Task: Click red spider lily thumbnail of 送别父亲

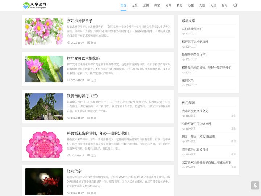Action: pos(44,182)
